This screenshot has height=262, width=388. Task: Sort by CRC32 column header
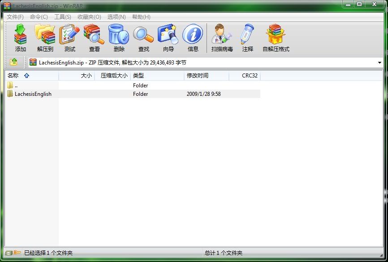click(245, 75)
